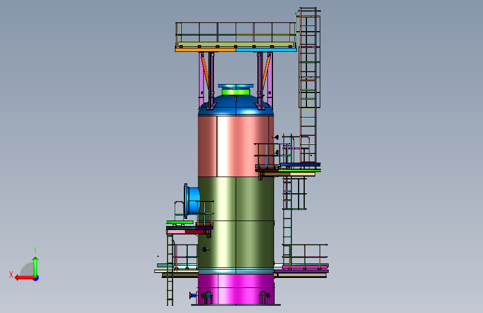Select the pink upper shell section
483x313 pixels.
point(236,146)
